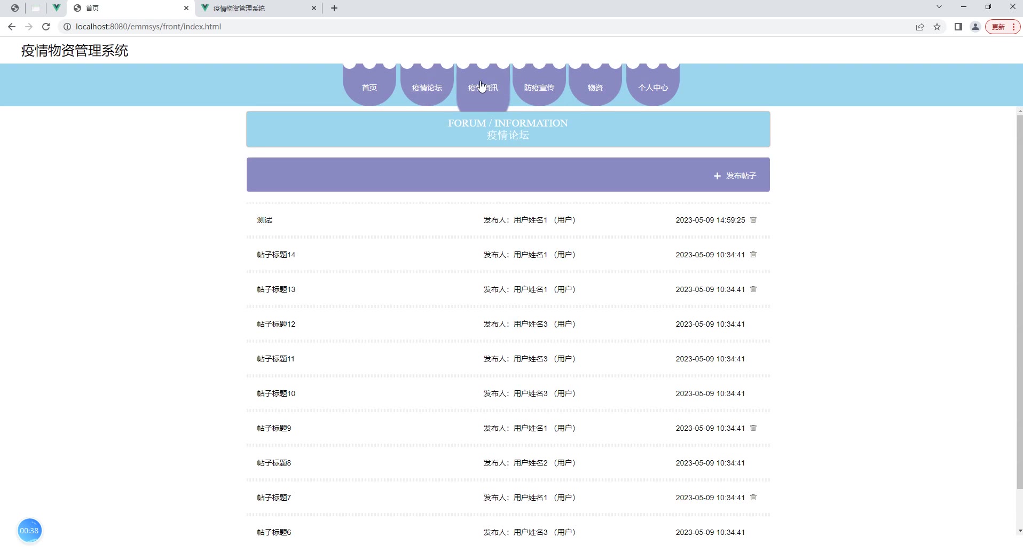Delete 帖子标题7 with trash icon
The height and width of the screenshot is (552, 1023).
pyautogui.click(x=753, y=498)
